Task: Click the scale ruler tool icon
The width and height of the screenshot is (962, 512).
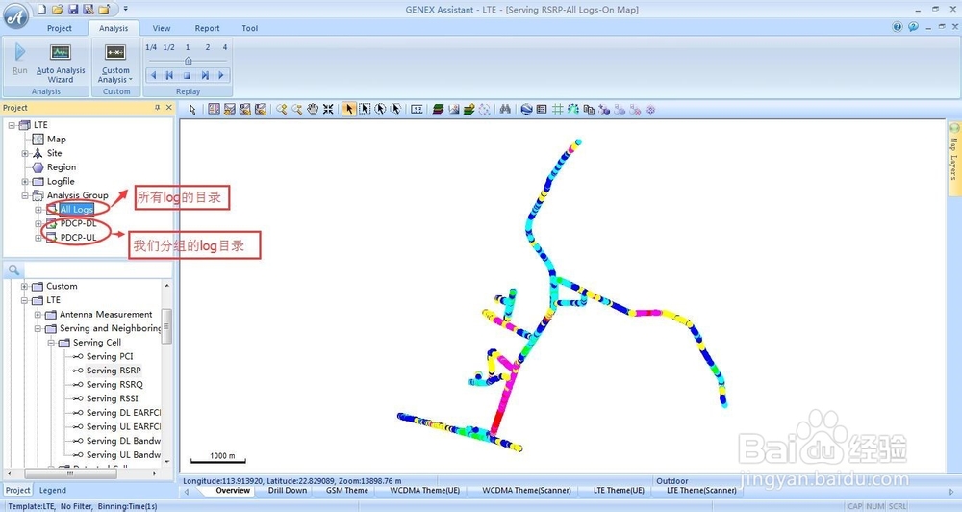Action: point(418,110)
